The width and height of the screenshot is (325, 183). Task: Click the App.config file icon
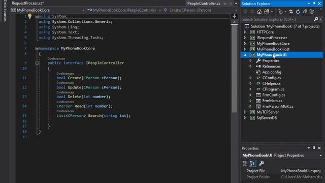[258, 72]
